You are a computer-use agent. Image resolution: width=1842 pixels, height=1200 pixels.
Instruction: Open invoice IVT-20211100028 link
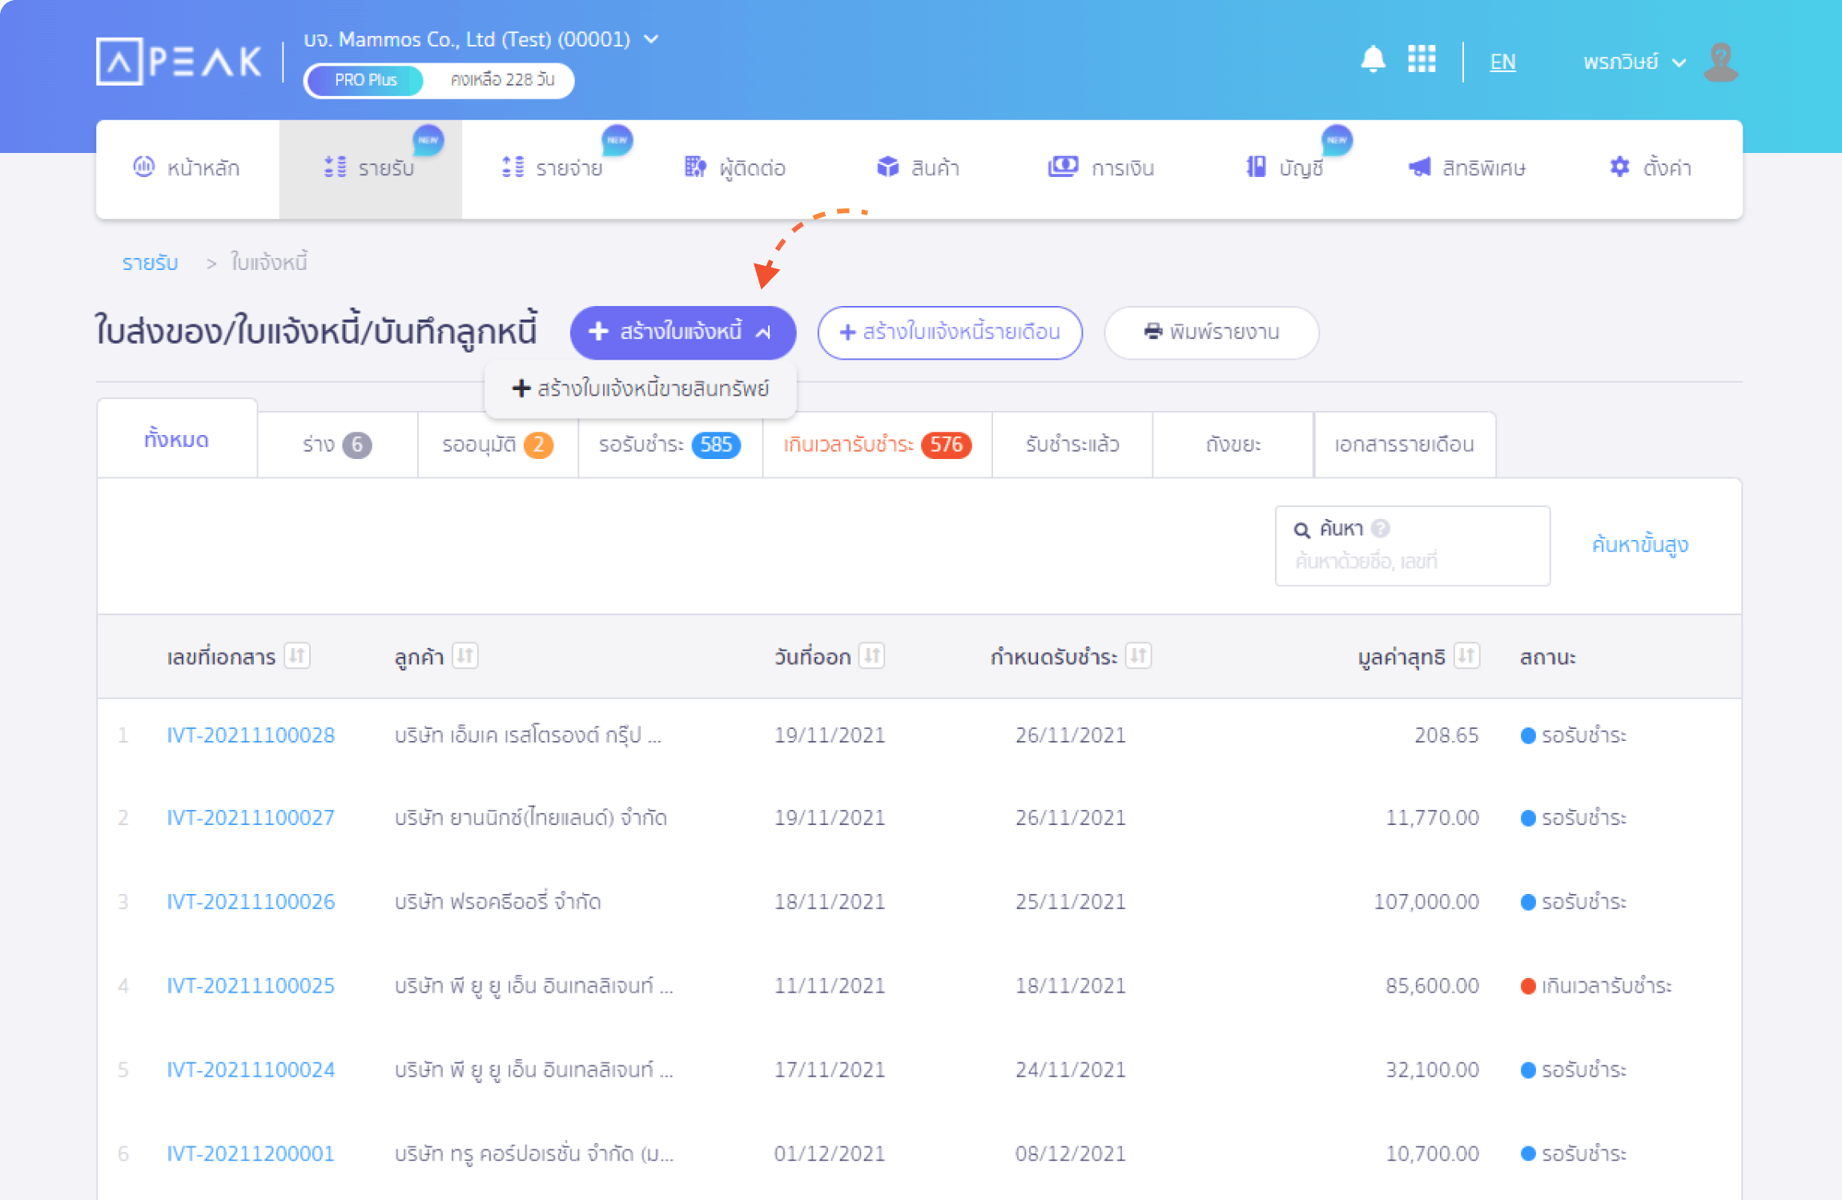(251, 735)
